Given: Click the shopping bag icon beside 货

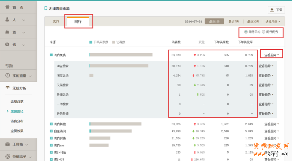Looking at the screenshot, I should [7, 32].
